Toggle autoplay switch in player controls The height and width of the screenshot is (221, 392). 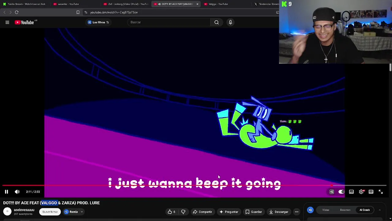[x=341, y=192]
